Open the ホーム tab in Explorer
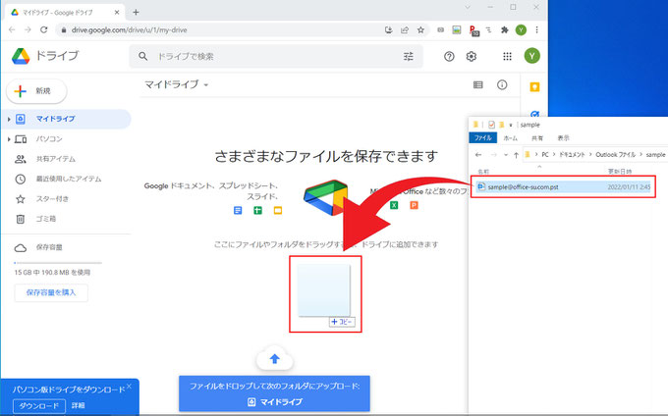The image size is (668, 416). [511, 138]
